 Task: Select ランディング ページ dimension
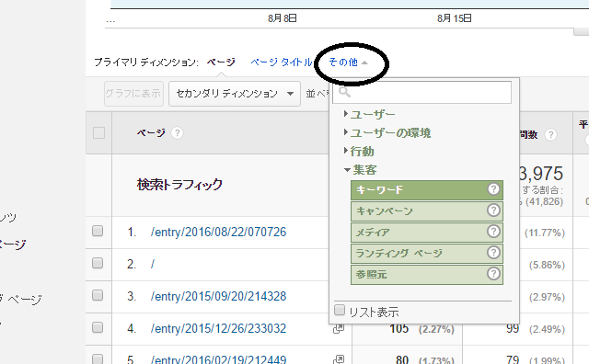tap(427, 254)
